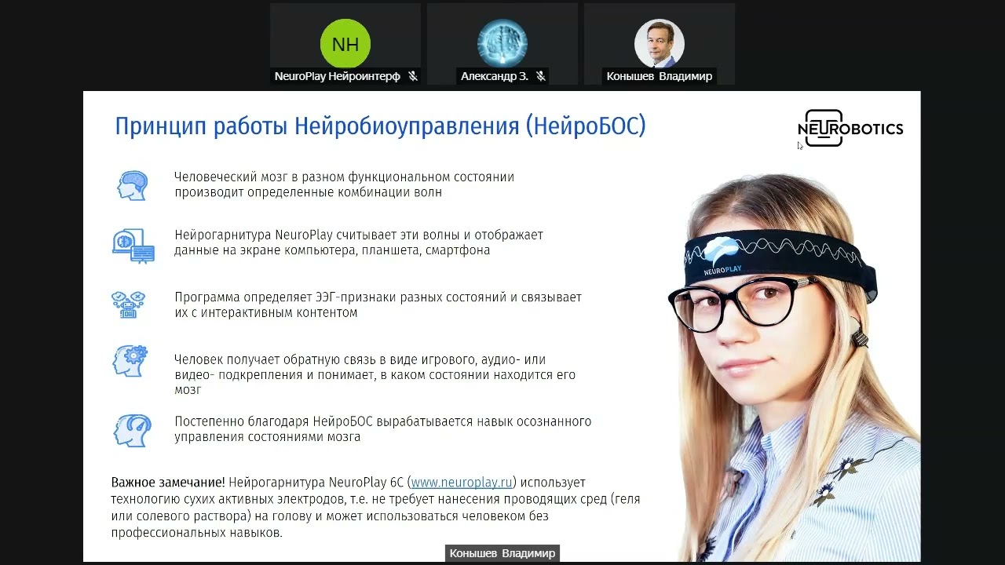Click head with gear icon beside 'Человек получает'

[x=130, y=361]
